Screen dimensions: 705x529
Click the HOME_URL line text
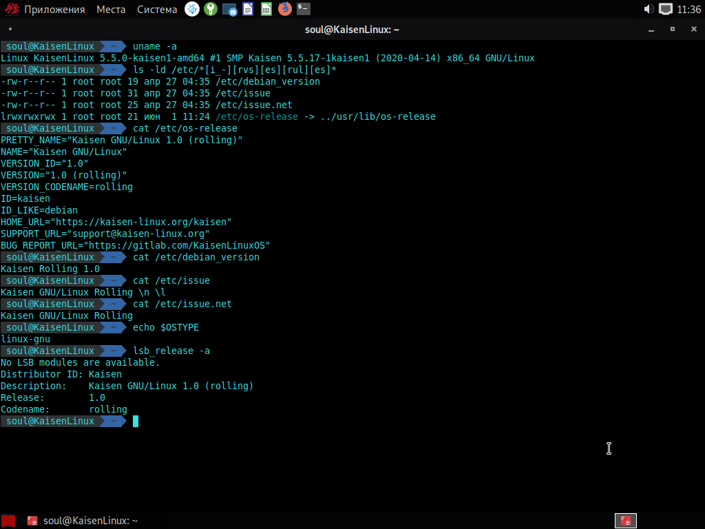pyautogui.click(x=116, y=222)
